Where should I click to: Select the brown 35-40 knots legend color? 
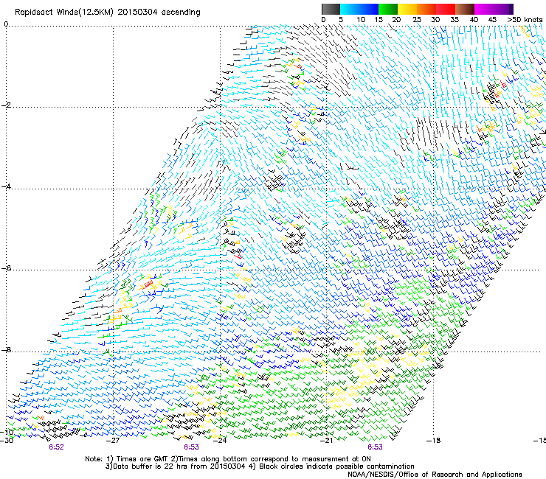pyautogui.click(x=465, y=9)
